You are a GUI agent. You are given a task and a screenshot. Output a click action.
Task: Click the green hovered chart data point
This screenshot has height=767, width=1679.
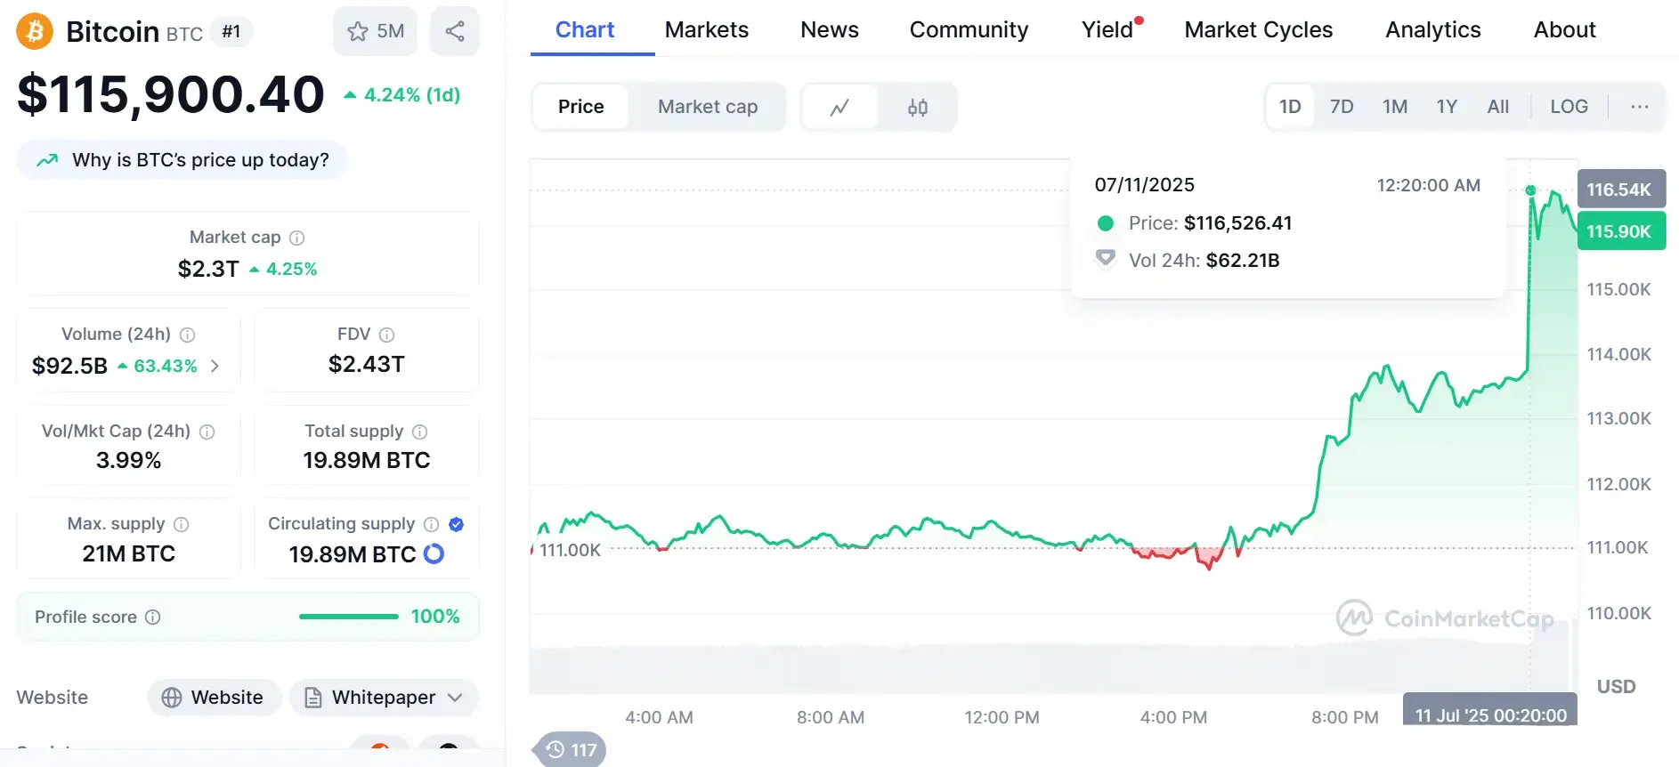[x=1530, y=190]
